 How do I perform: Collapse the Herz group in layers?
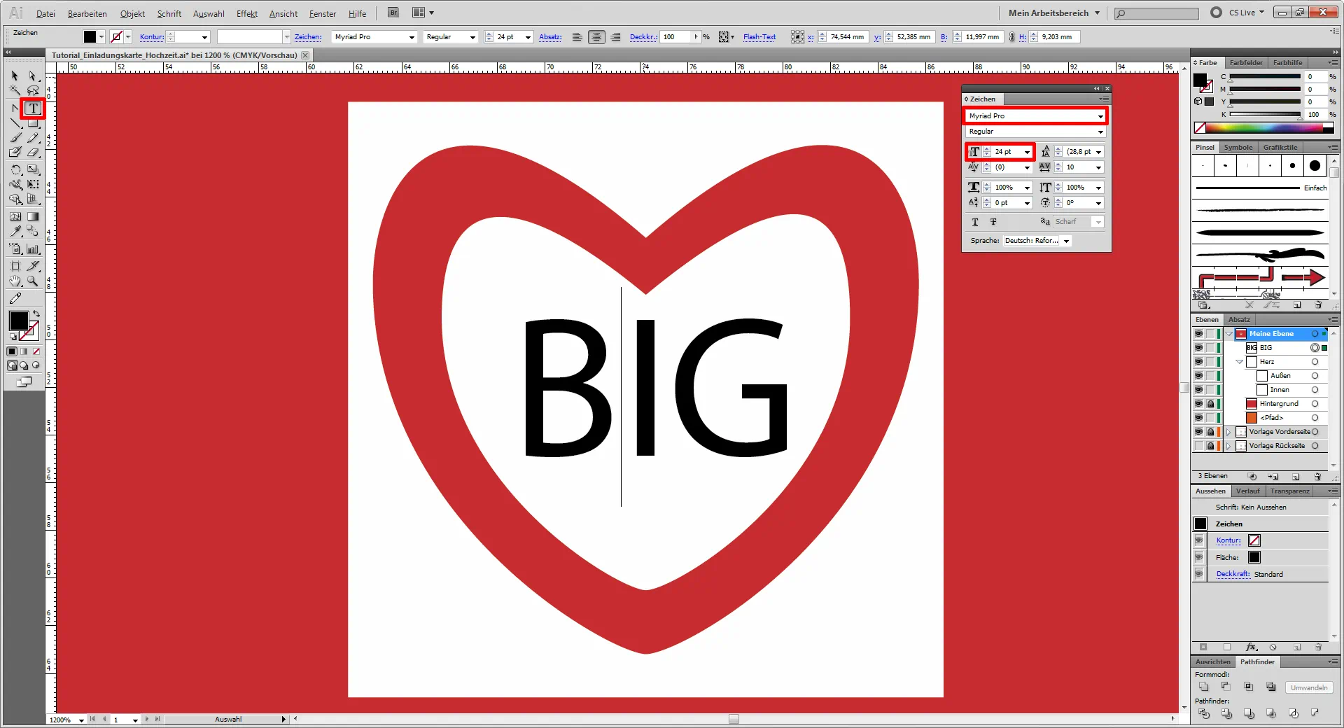coord(1239,362)
